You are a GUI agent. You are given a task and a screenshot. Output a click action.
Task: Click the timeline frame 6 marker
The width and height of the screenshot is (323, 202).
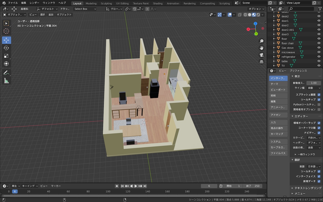pyautogui.click(x=15, y=191)
